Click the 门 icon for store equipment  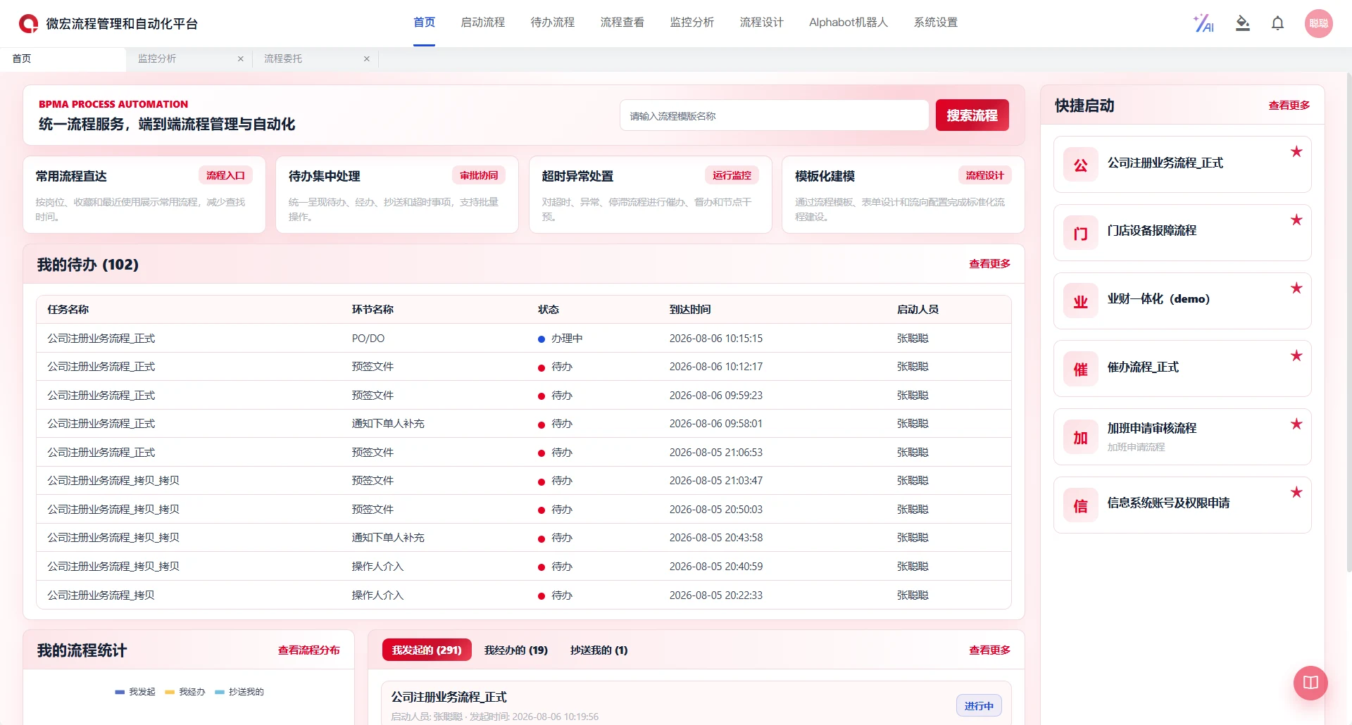(x=1080, y=233)
